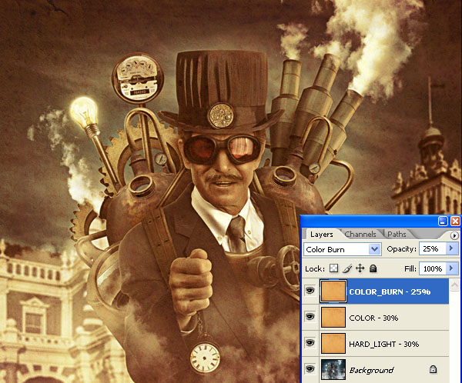Switch to the Paths tab
The height and width of the screenshot is (383, 462).
pos(397,235)
